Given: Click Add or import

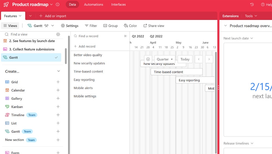Looking at the screenshot, I should [x=53, y=16].
